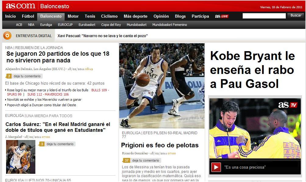The image size is (306, 182).
Task: Go to the Opinión section
Action: pos(161,16)
